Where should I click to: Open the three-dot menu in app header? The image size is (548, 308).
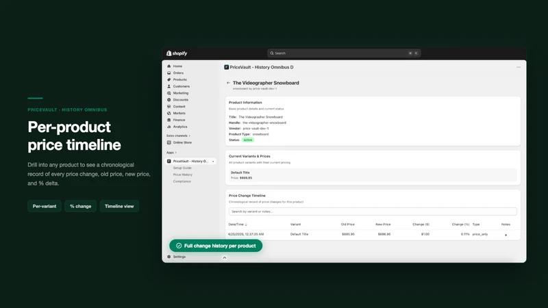519,67
